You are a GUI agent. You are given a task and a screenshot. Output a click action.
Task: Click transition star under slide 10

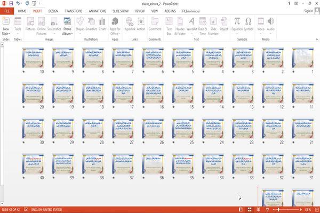24,72
